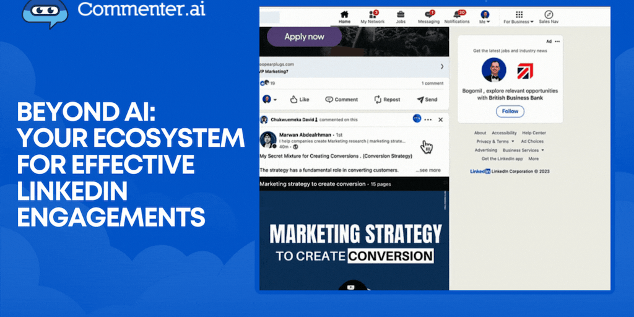Viewport: 634px width, 317px height.
Task: Open Messaging in the LinkedIn nav
Action: [x=428, y=17]
